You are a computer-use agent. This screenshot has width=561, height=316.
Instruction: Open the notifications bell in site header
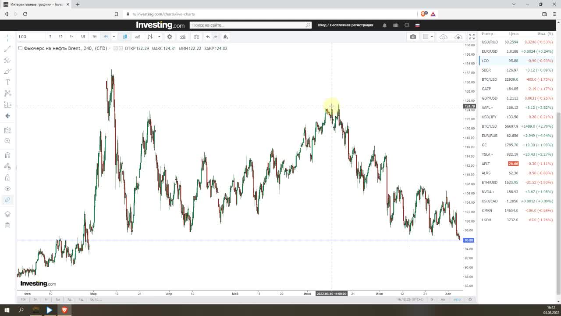point(384,25)
